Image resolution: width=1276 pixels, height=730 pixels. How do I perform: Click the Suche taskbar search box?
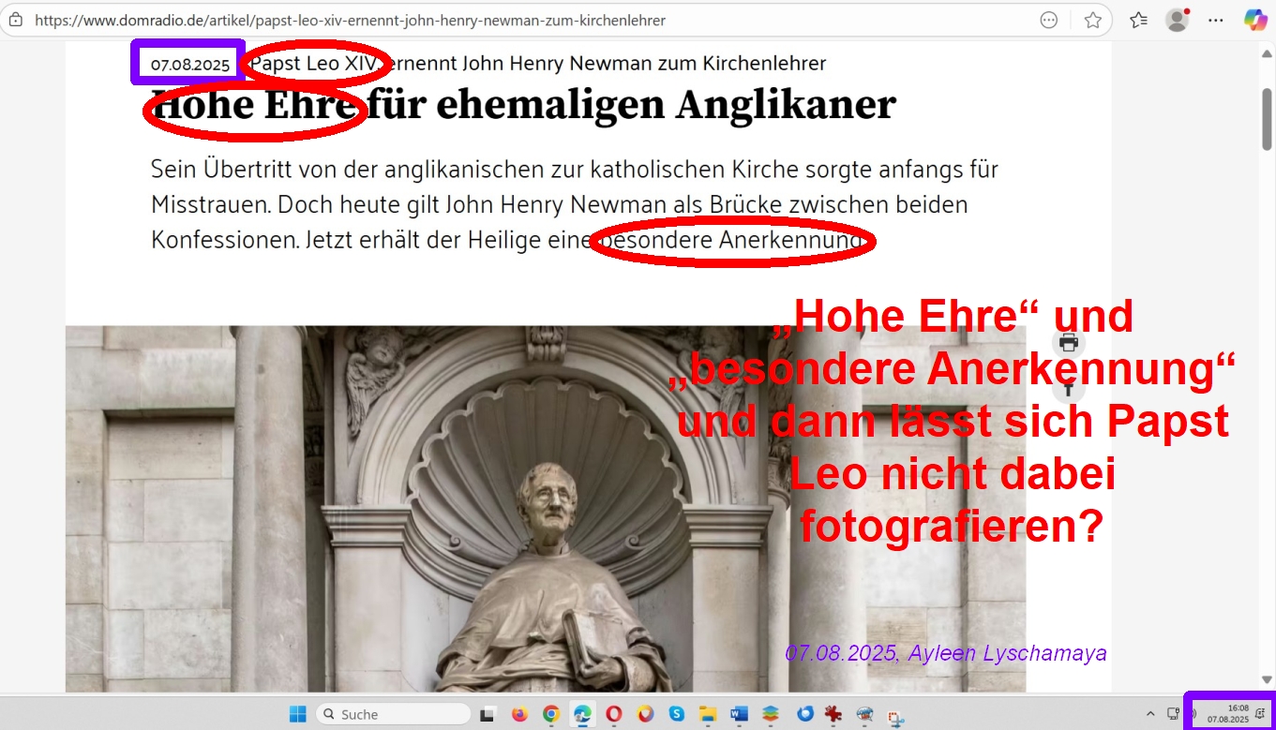point(394,714)
